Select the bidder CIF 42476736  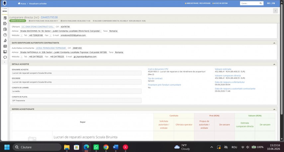coord(65,27)
